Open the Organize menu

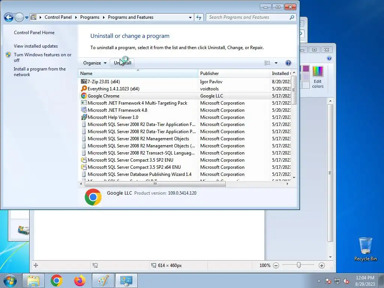94,63
